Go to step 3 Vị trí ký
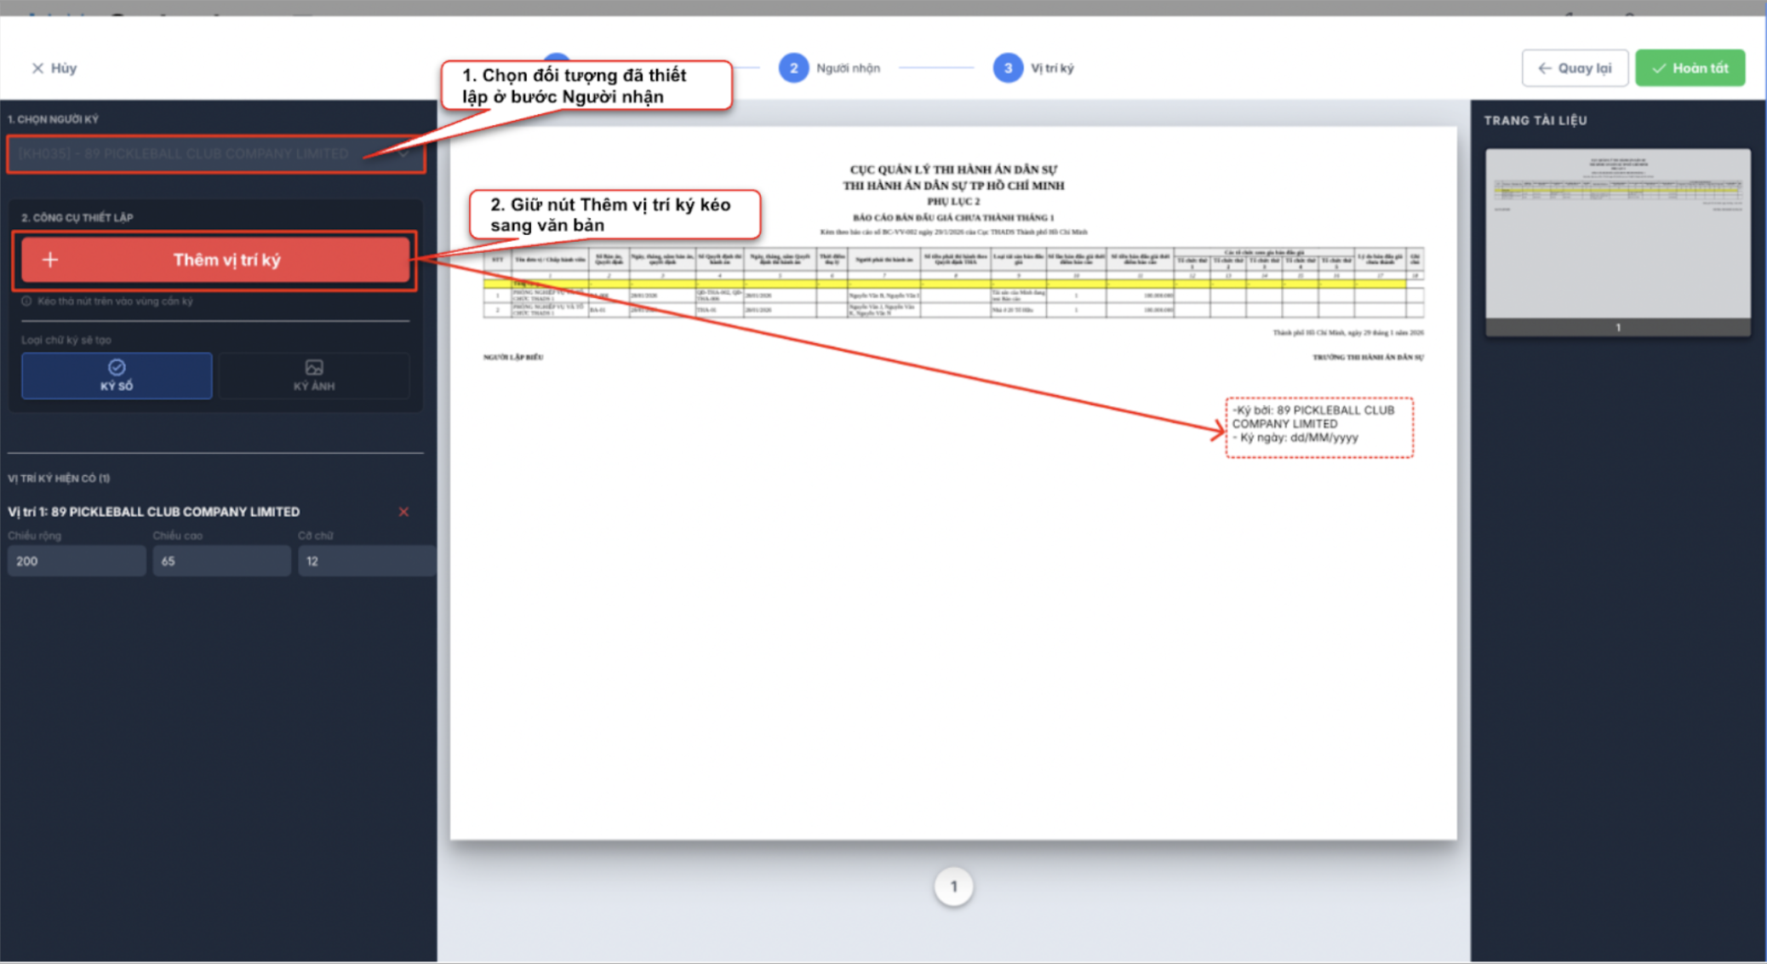This screenshot has width=1767, height=964. click(1008, 68)
